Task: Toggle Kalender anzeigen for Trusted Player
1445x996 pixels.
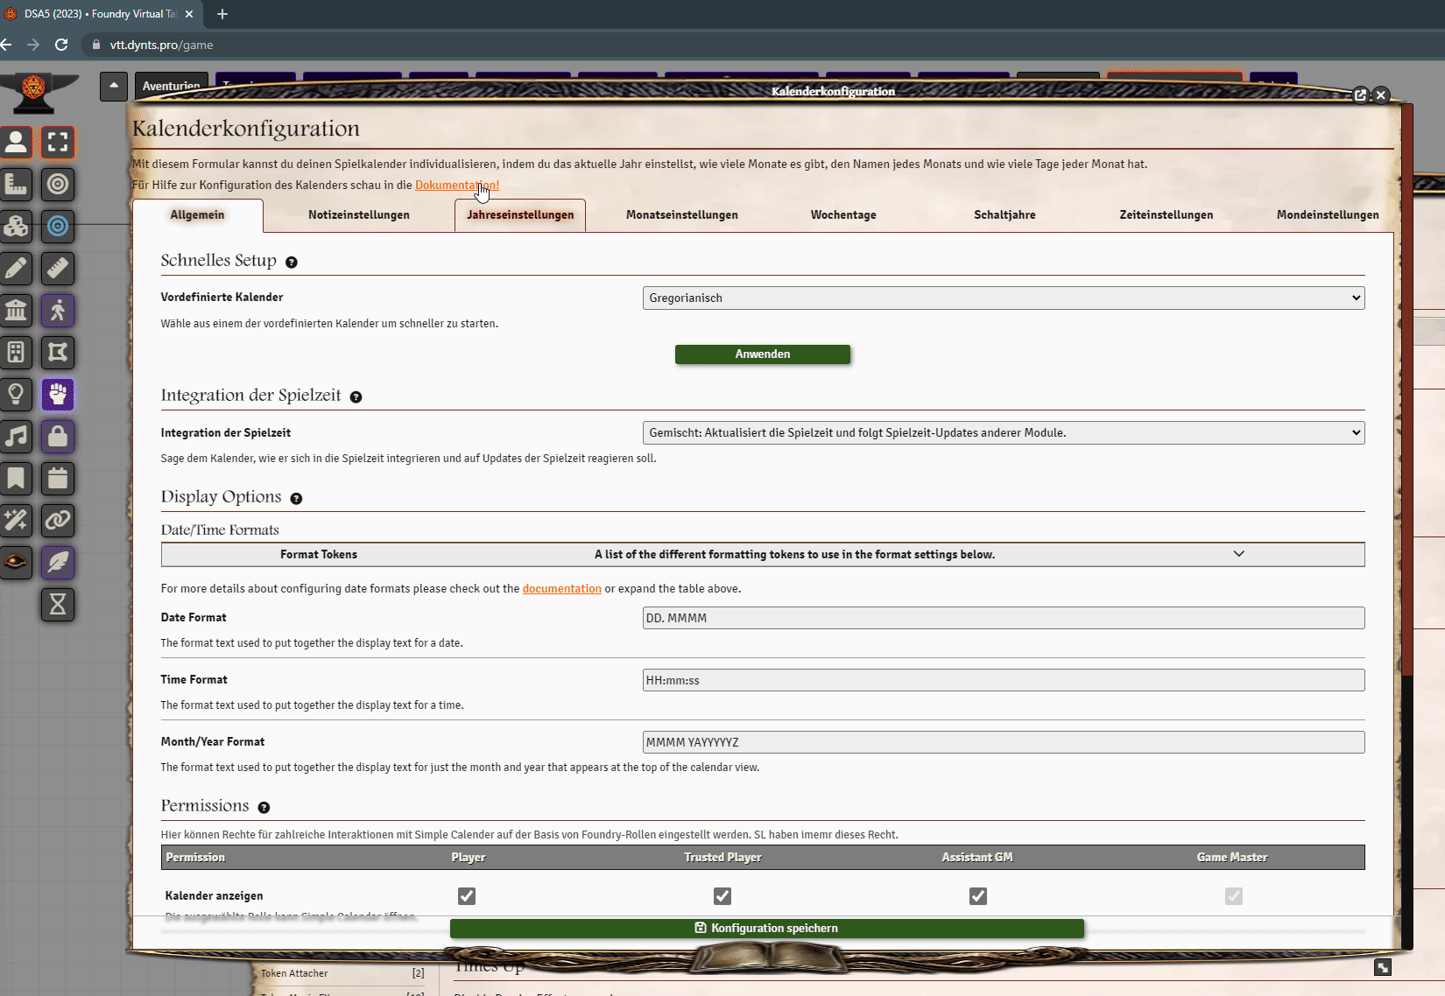Action: point(722,896)
